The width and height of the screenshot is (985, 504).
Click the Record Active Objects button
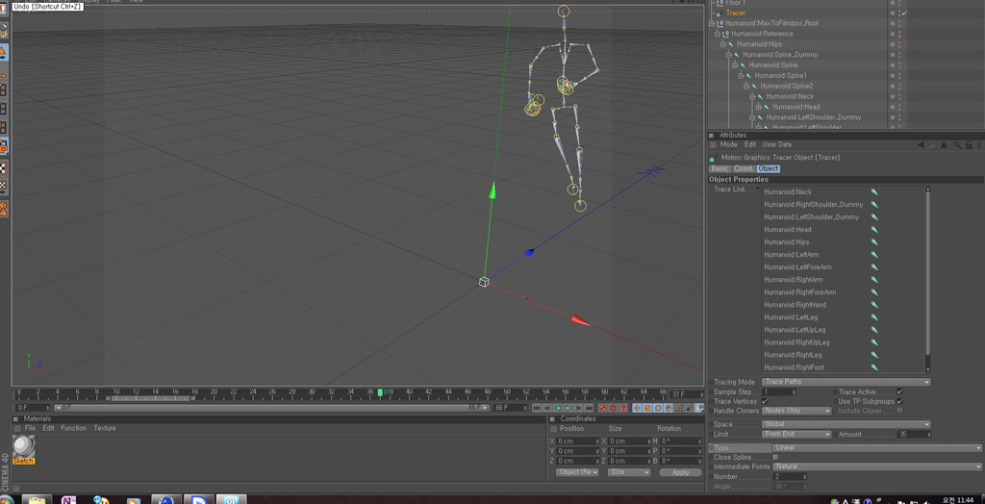tap(602, 408)
